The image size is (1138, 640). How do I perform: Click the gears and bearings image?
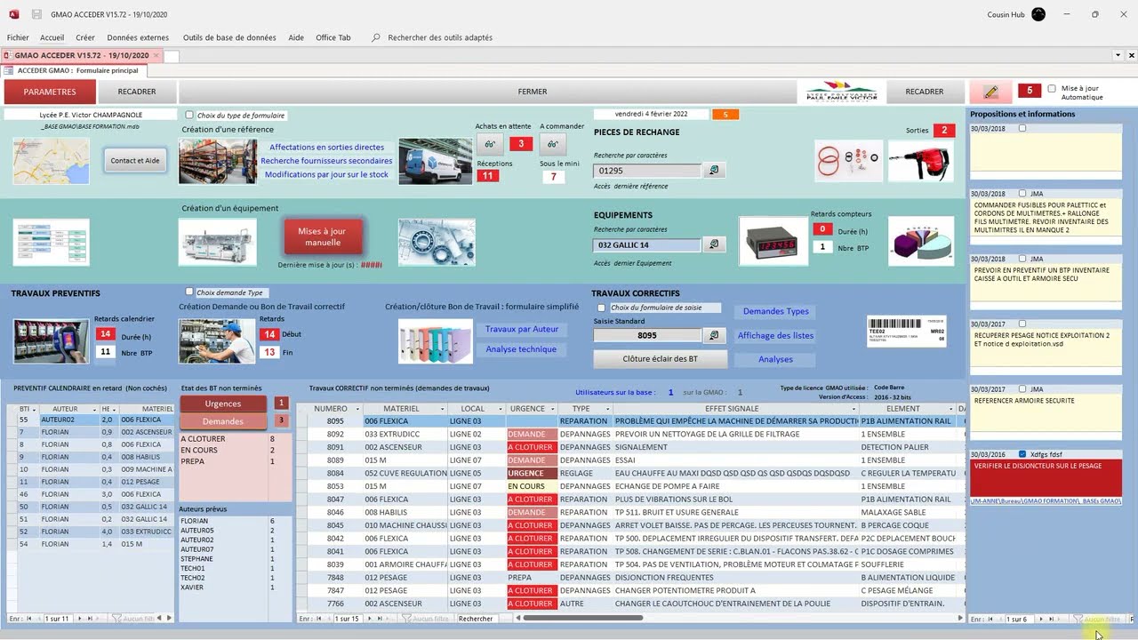pyautogui.click(x=437, y=241)
